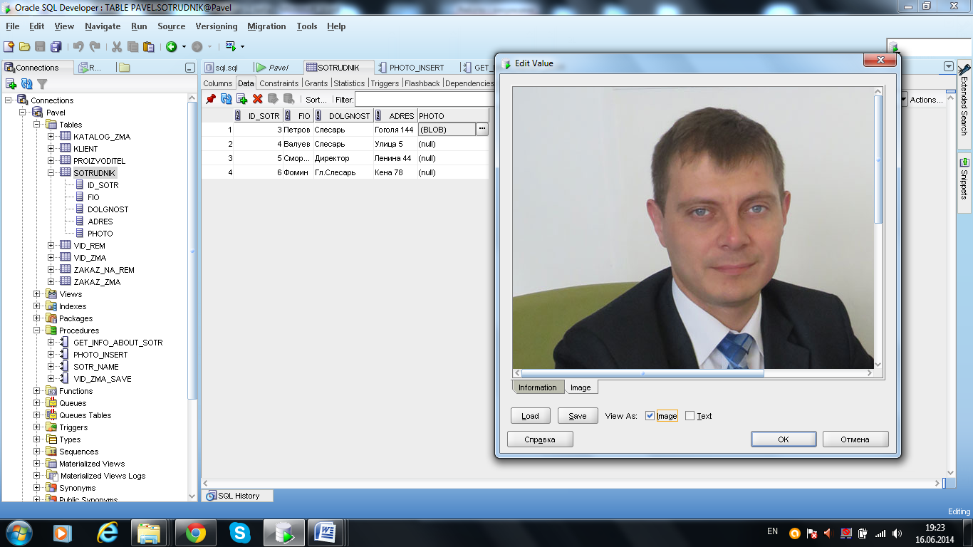Open Skype from the taskbar

click(240, 532)
